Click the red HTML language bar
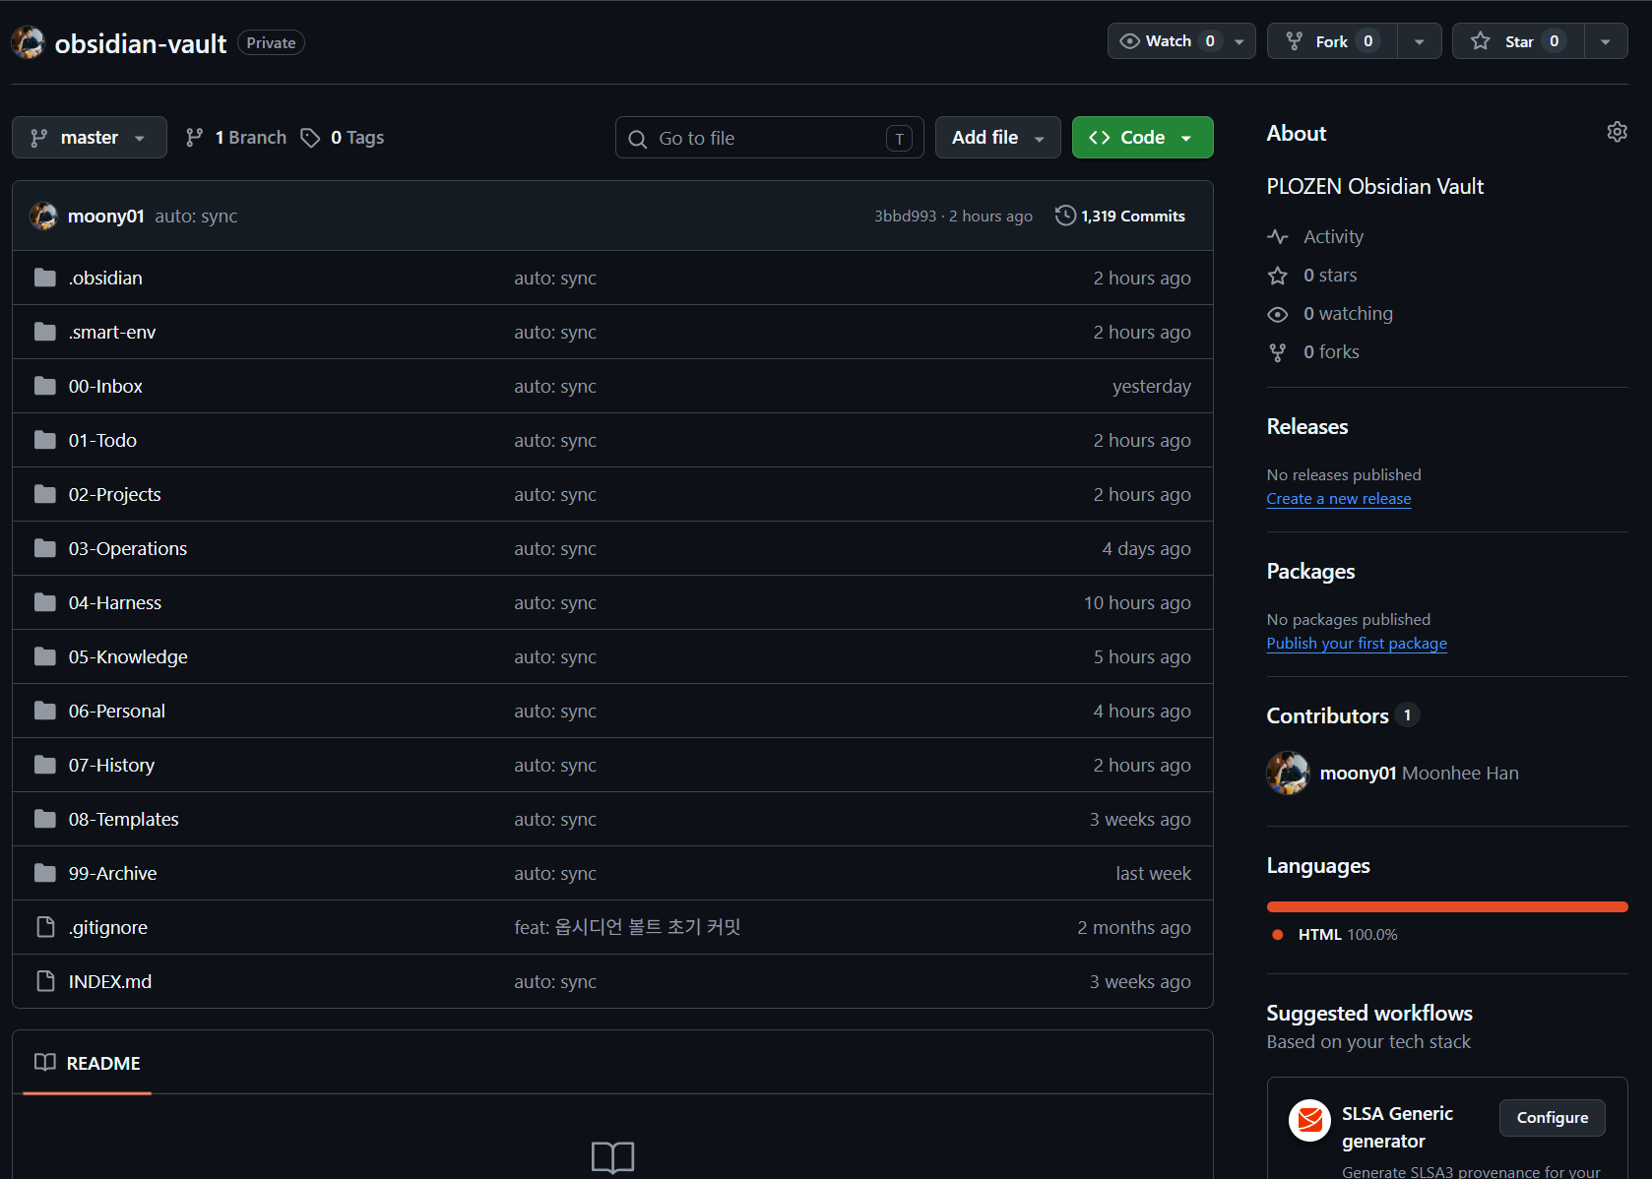This screenshot has width=1652, height=1179. click(x=1447, y=906)
